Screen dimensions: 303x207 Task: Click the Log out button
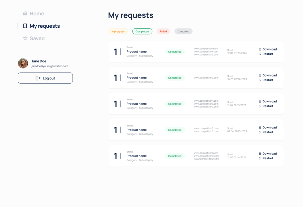tap(45, 78)
